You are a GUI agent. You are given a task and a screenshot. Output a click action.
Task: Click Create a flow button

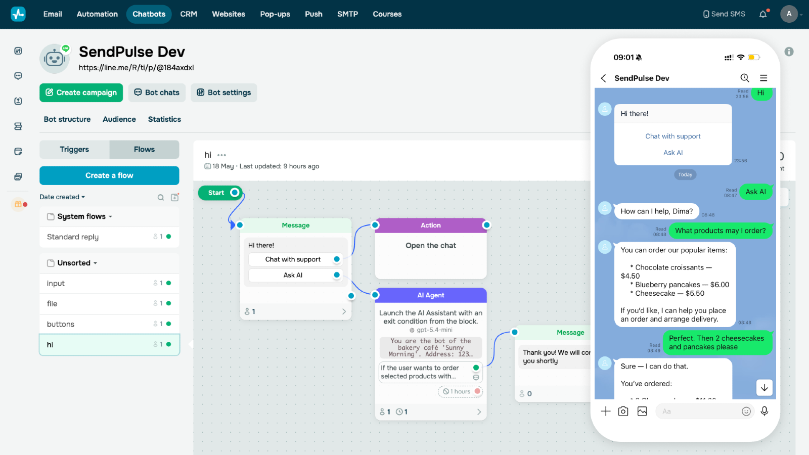[x=109, y=175]
